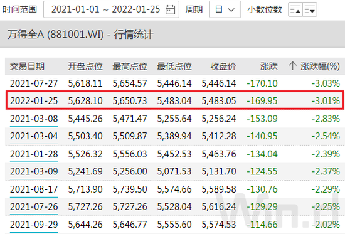Sort by 交易日期 column header

point(27,66)
